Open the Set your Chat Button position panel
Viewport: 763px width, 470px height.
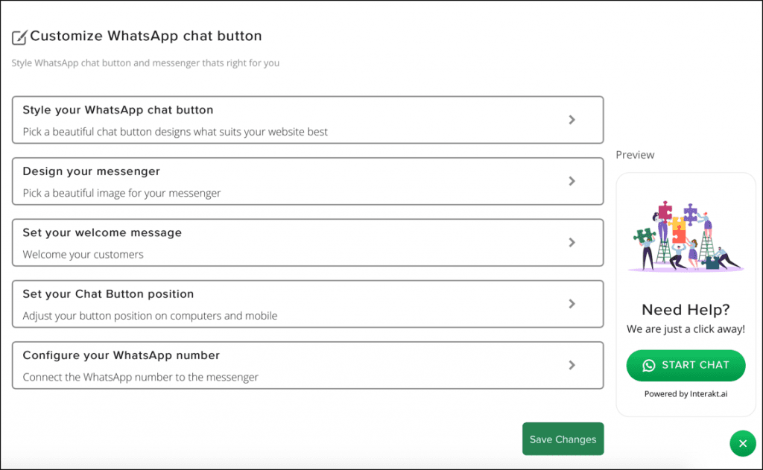coord(298,304)
